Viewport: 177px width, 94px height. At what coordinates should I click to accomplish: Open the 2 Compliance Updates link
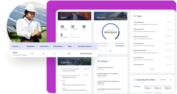[x=20, y=55]
